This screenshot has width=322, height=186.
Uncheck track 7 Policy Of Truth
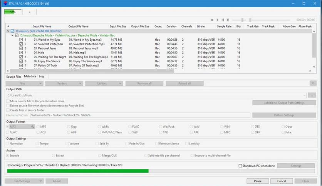tap(21, 66)
